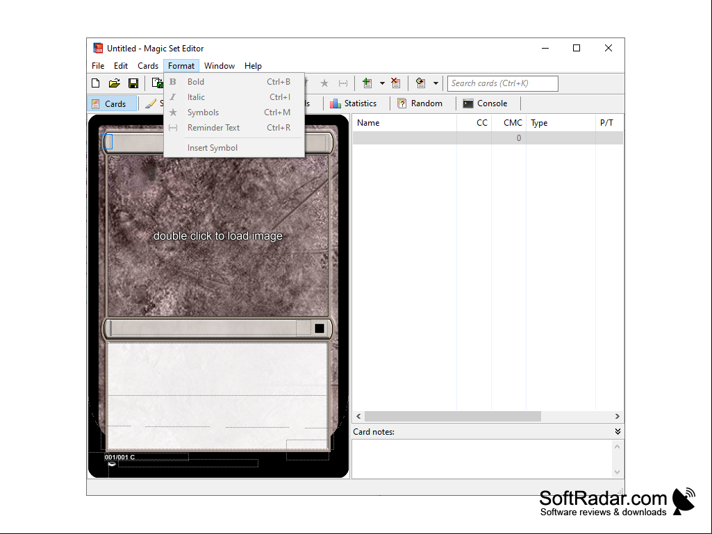712x534 pixels.
Task: Click the Magic Set Editor title bar icon
Action: 98,48
